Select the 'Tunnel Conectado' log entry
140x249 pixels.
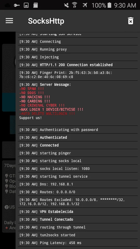coord(78,219)
